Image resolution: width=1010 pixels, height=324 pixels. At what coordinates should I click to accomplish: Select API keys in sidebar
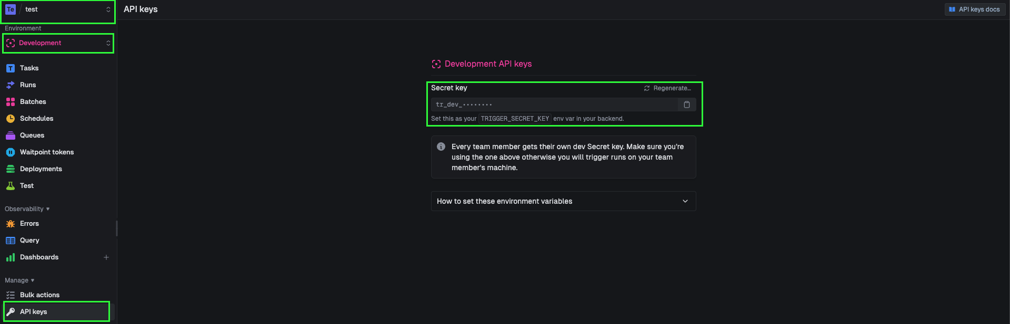point(57,312)
